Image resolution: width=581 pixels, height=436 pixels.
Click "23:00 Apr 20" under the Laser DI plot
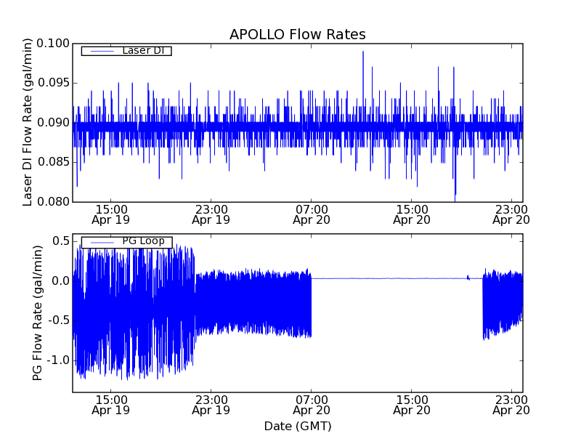[511, 214]
